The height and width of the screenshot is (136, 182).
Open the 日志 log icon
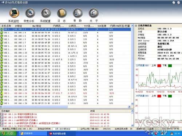pos(62,13)
